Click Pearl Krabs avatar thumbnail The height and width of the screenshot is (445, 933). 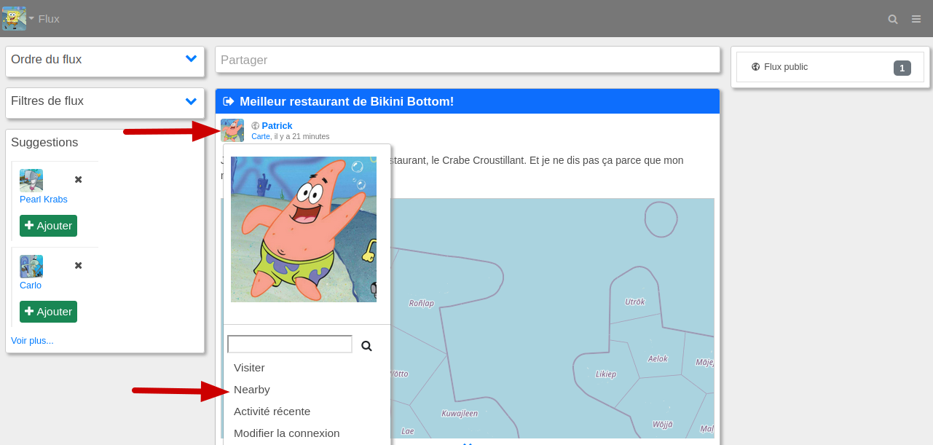tap(31, 180)
